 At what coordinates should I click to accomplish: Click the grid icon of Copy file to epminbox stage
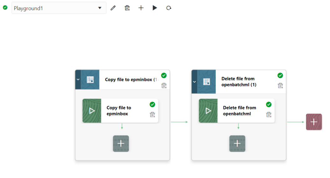tap(90, 79)
